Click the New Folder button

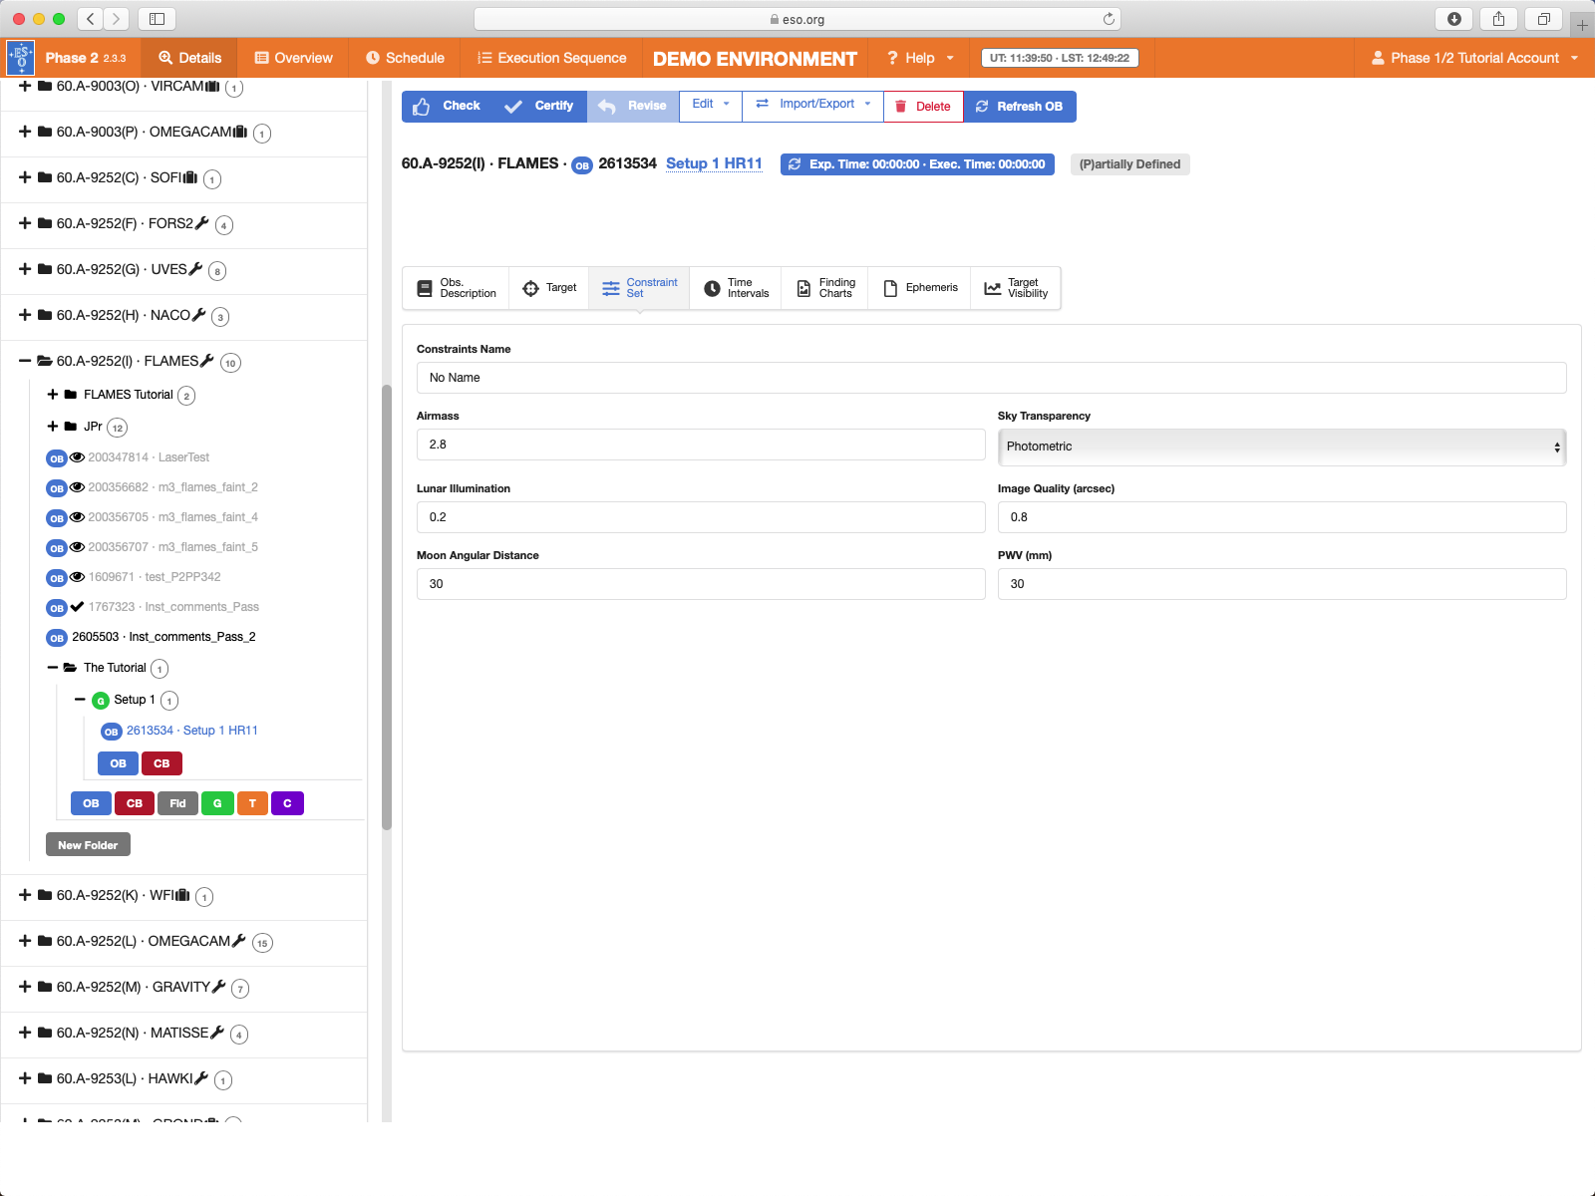pos(88,845)
